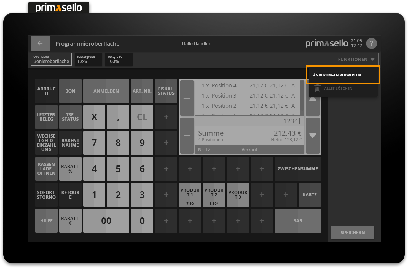Viewport: 408px width, 268px height.
Task: Click the Speichern button
Action: click(x=353, y=233)
